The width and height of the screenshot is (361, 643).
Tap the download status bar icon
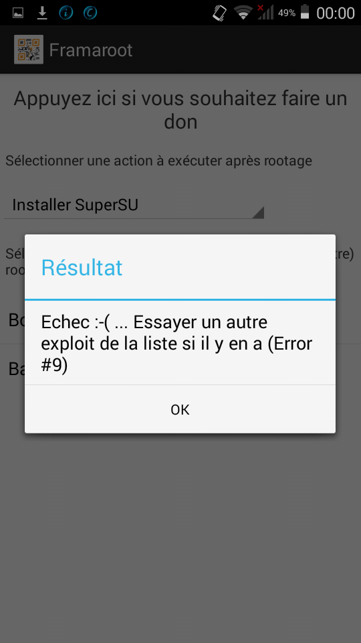(41, 13)
